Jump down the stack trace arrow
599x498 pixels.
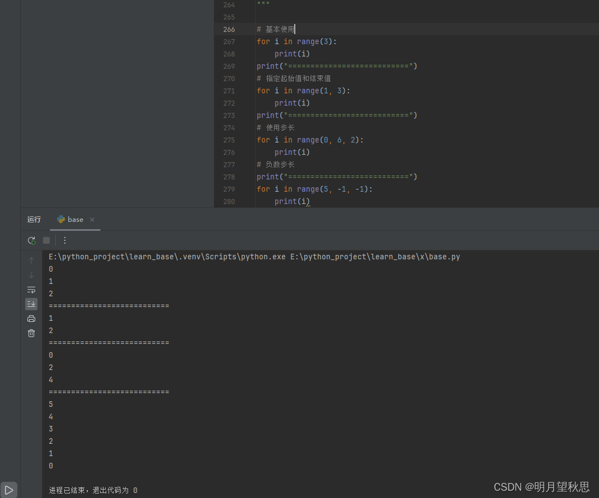(x=31, y=275)
